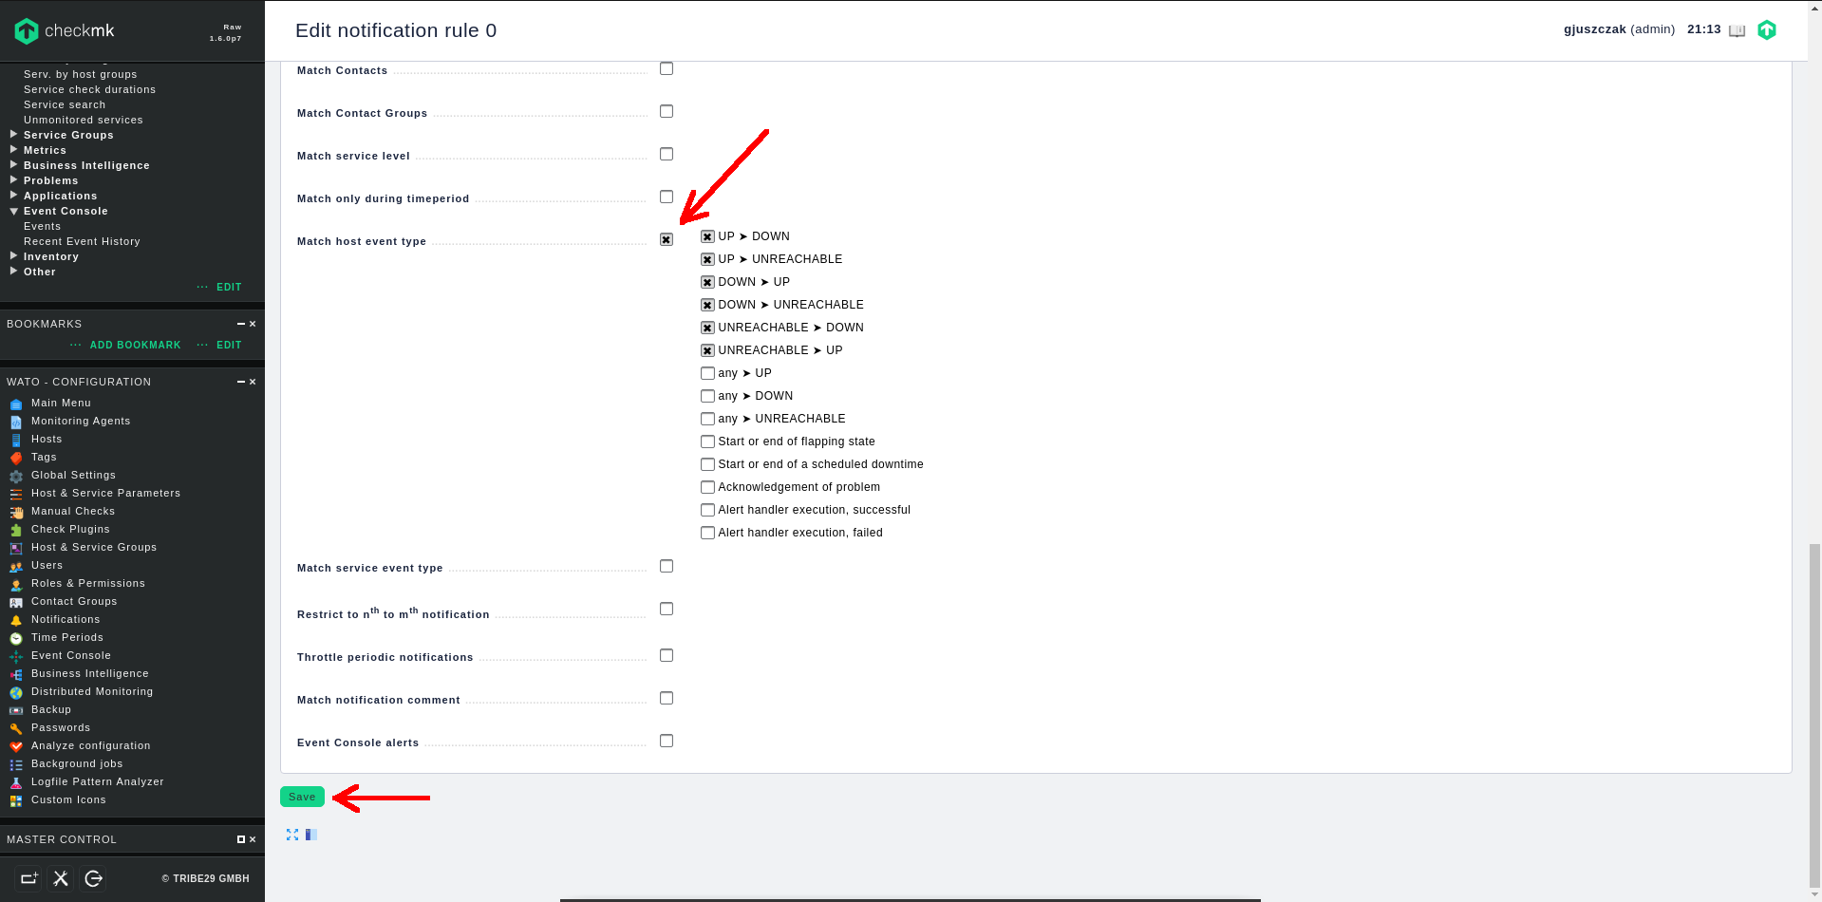Open Time Periods in the WATO menu
Screen dimensions: 1822x902
point(66,637)
